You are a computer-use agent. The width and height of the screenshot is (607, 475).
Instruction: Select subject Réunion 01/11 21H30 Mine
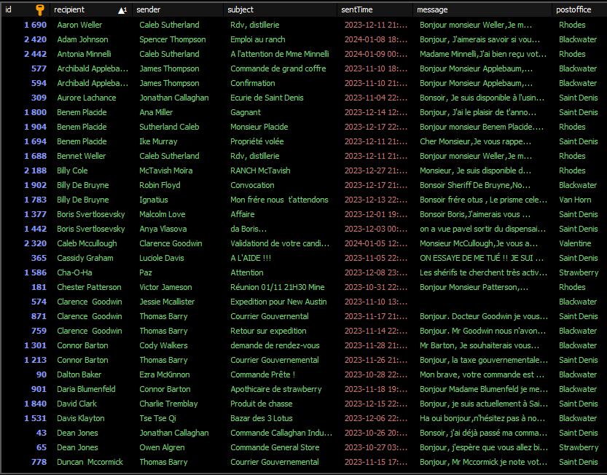278,287
